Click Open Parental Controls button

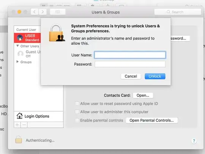151,120
